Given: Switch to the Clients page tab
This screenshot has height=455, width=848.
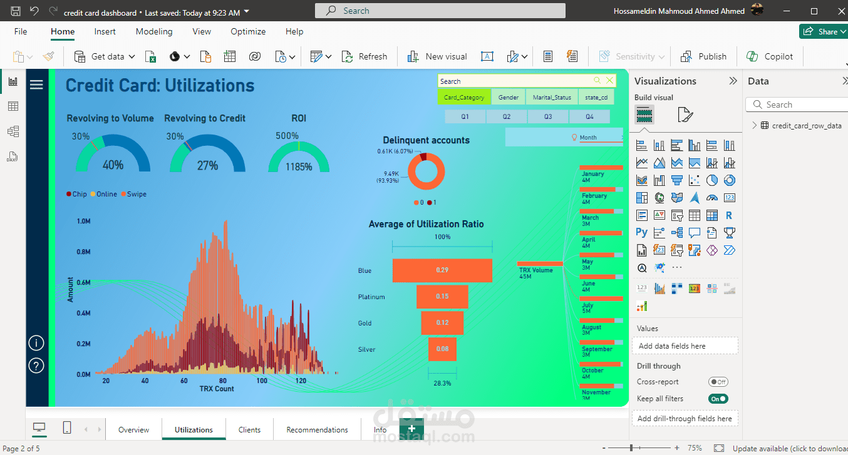Looking at the screenshot, I should tap(249, 430).
